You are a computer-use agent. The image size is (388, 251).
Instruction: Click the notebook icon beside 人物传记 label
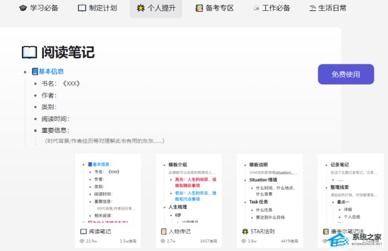(x=164, y=232)
